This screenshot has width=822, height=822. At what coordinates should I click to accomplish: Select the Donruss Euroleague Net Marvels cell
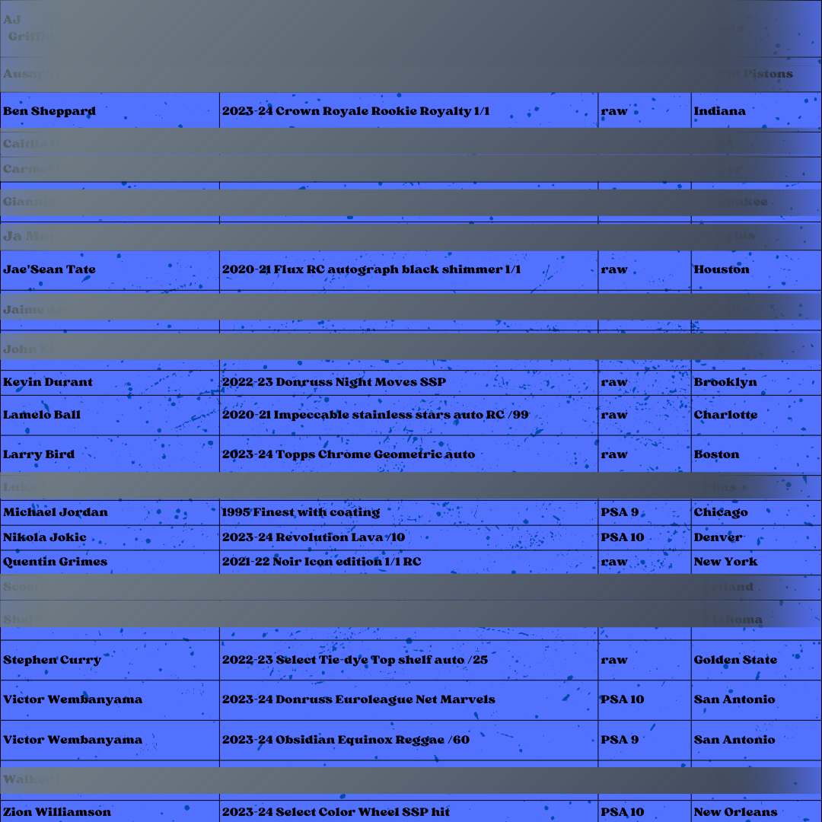coord(358,699)
